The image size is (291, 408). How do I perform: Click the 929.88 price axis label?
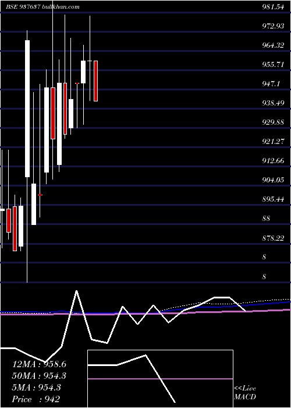(272, 122)
